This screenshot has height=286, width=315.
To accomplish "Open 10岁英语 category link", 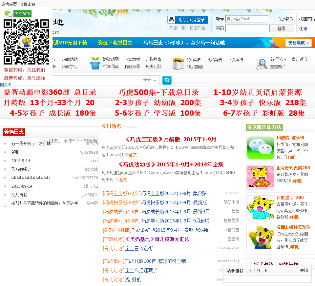I will pyautogui.click(x=195, y=67).
